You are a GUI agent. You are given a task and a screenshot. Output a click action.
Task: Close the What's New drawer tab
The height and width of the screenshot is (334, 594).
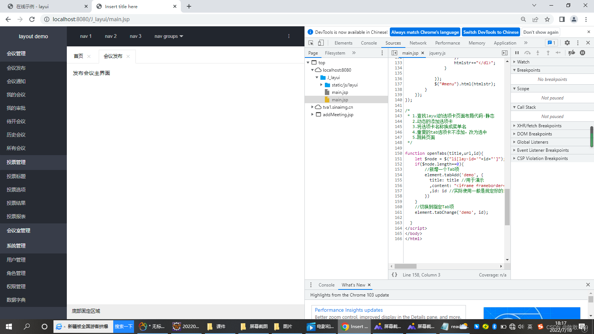pyautogui.click(x=369, y=285)
